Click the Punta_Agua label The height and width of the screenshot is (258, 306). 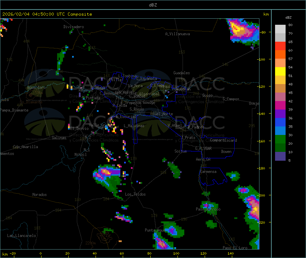(x=155, y=230)
